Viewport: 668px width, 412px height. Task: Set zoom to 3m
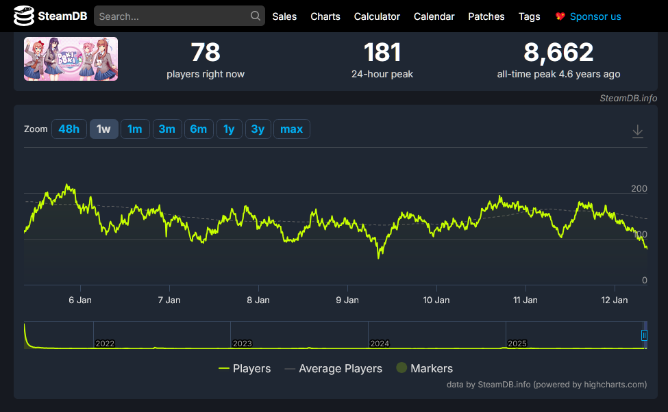(x=167, y=129)
